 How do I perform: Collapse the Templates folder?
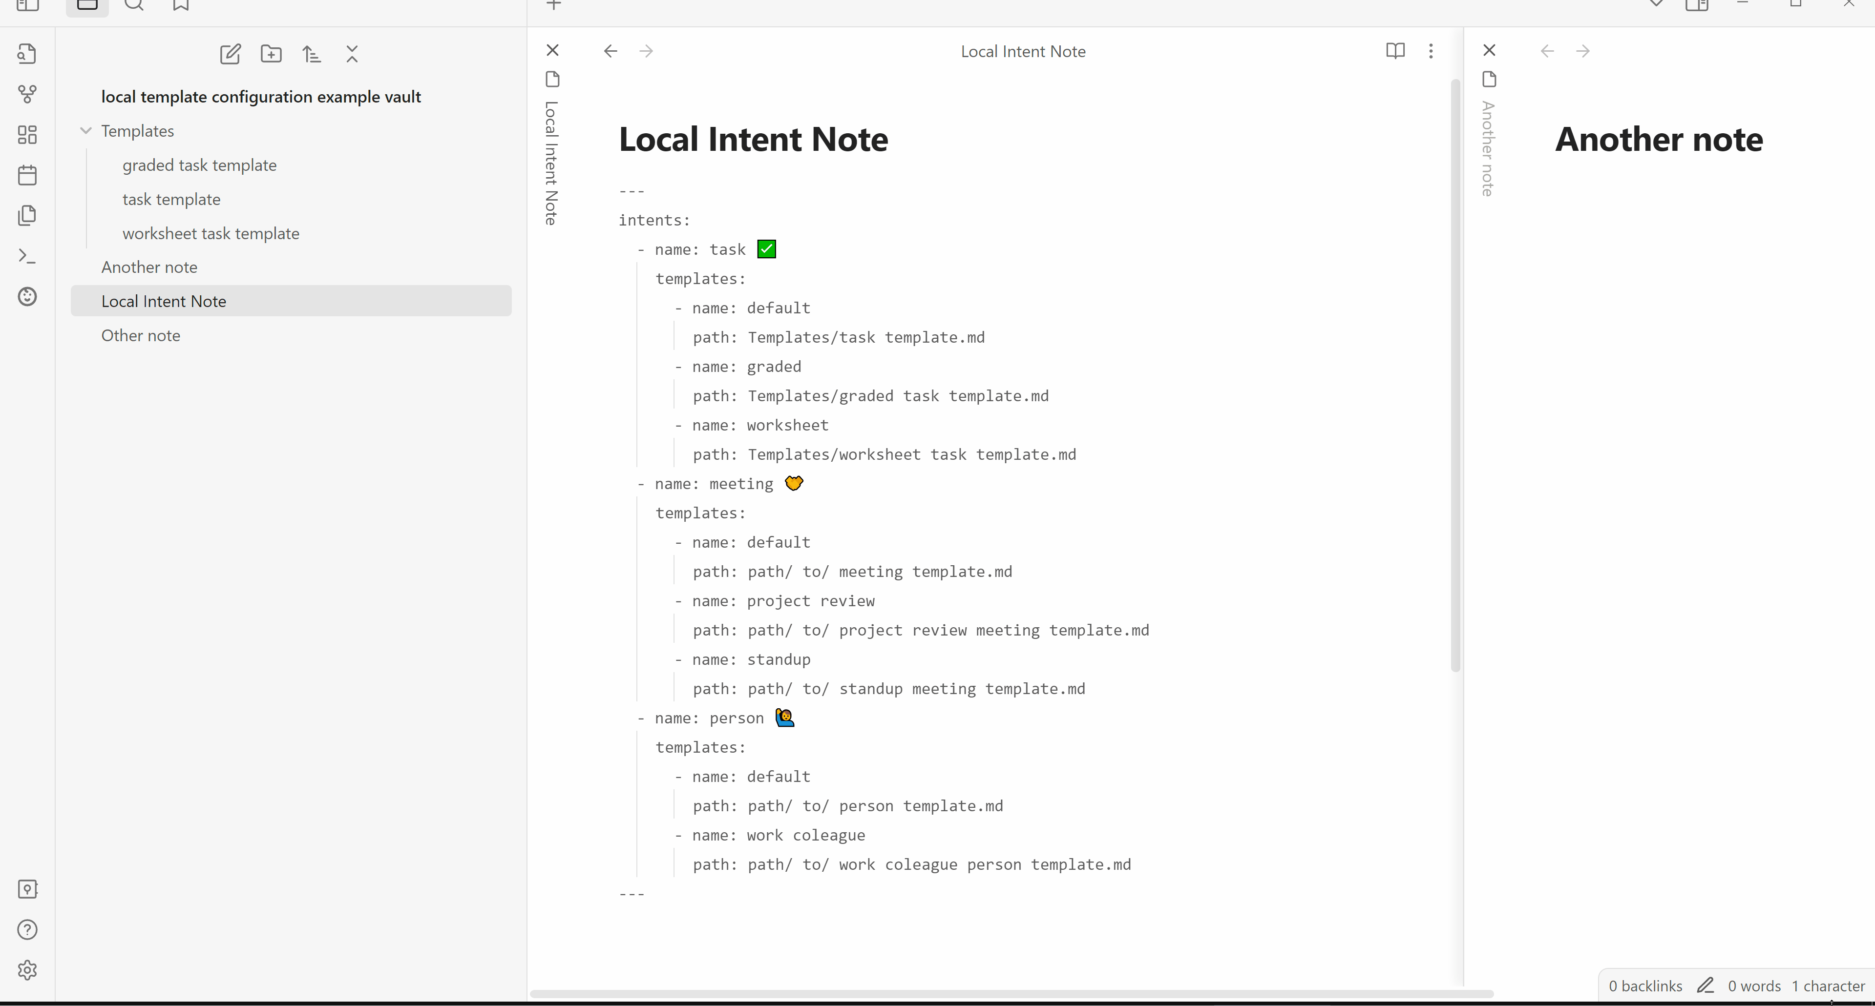click(x=86, y=131)
